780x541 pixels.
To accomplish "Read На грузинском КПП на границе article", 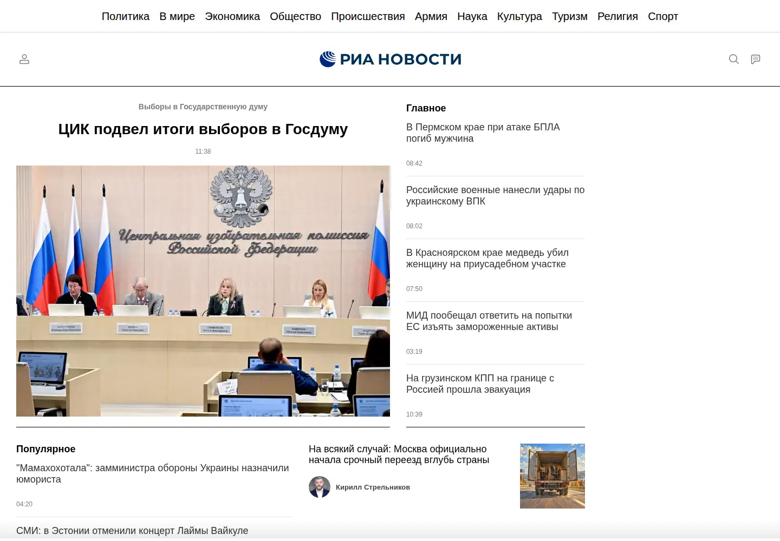I will click(480, 384).
